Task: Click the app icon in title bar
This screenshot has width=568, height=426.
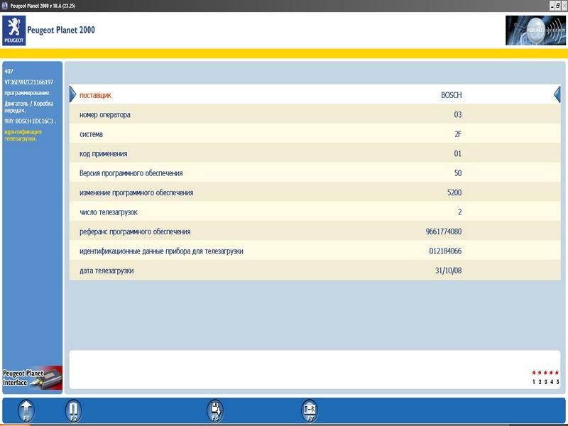Action: click(x=4, y=5)
